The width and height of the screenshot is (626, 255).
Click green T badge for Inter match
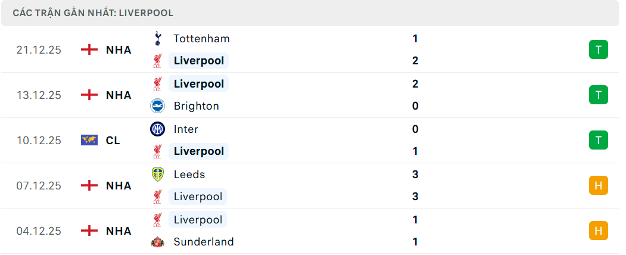tap(598, 140)
